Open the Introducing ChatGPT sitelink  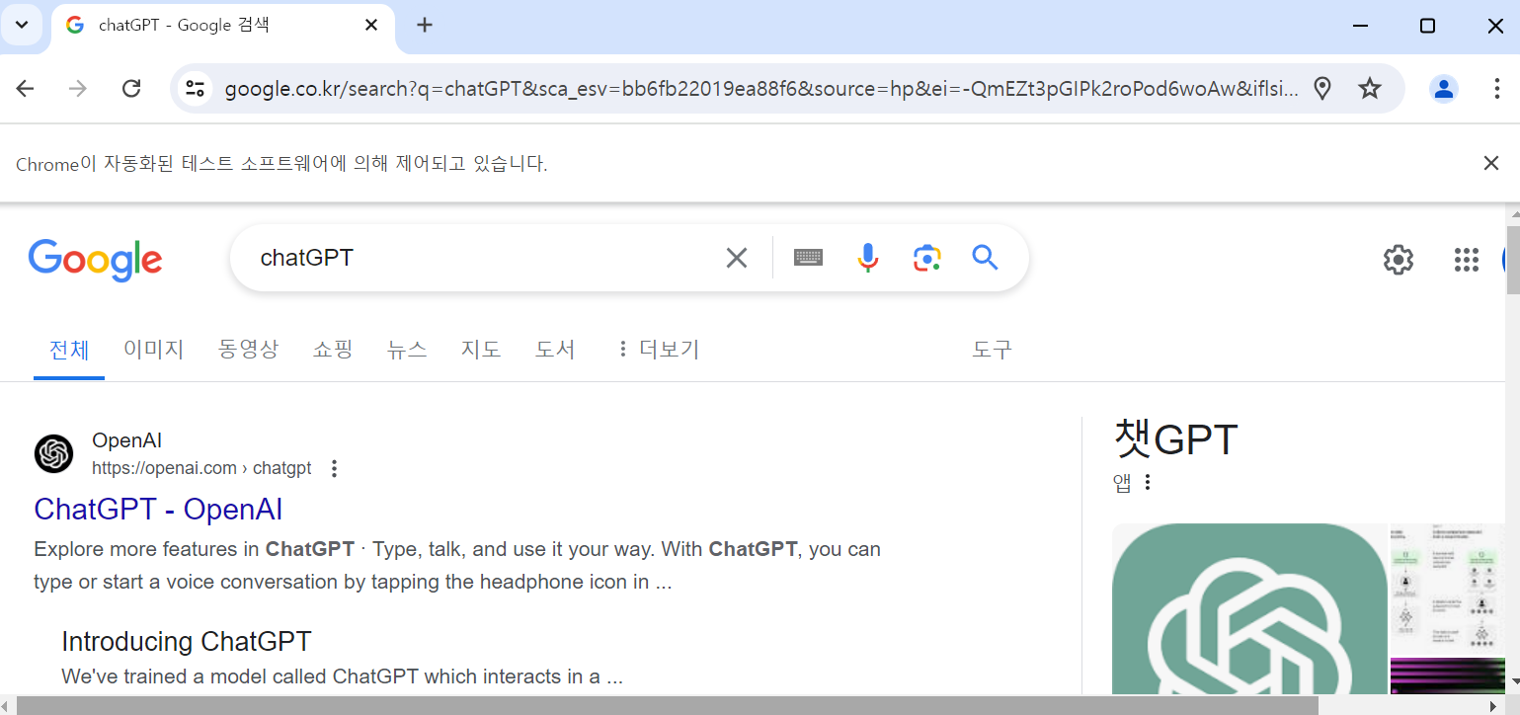click(187, 642)
